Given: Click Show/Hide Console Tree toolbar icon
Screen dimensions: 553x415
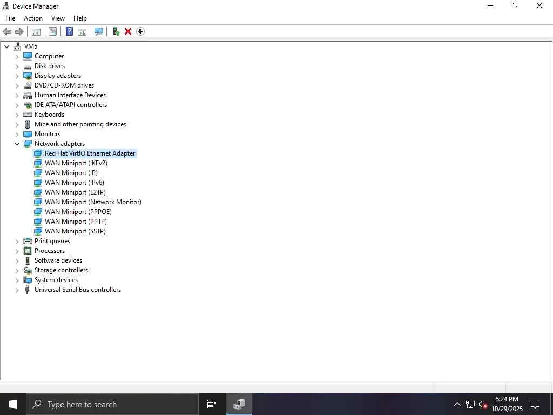Looking at the screenshot, I should (36, 31).
